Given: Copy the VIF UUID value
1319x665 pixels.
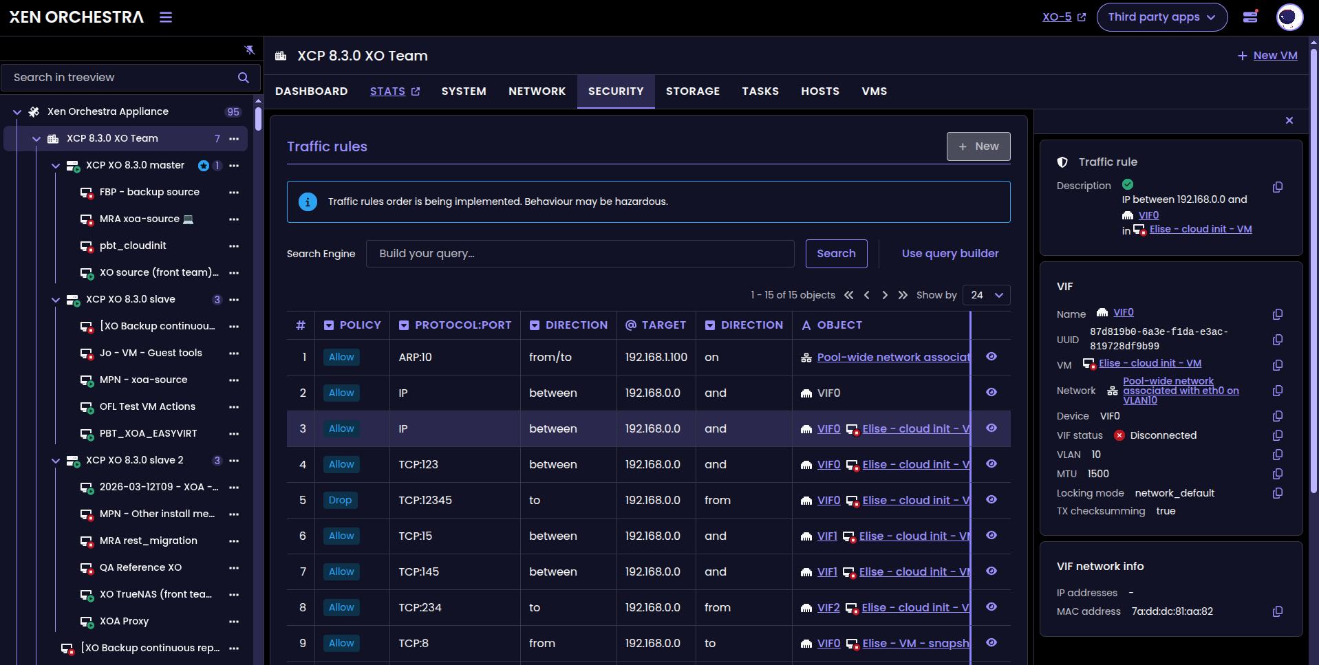Looking at the screenshot, I should pyautogui.click(x=1277, y=340).
